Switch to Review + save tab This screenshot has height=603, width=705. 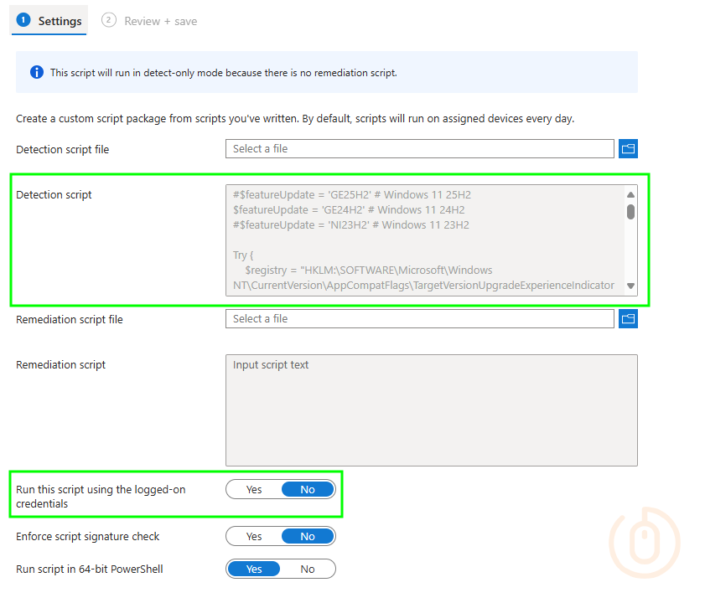pos(160,21)
